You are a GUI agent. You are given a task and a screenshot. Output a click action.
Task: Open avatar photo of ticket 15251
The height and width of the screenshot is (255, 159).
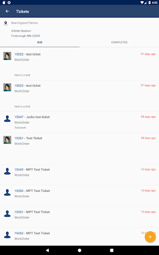pyautogui.click(x=7, y=140)
